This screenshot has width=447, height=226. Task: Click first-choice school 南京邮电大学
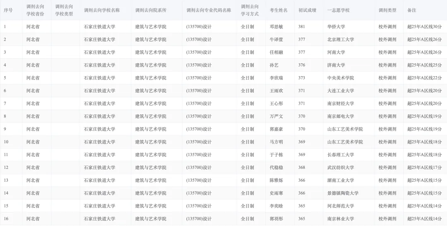click(341, 117)
